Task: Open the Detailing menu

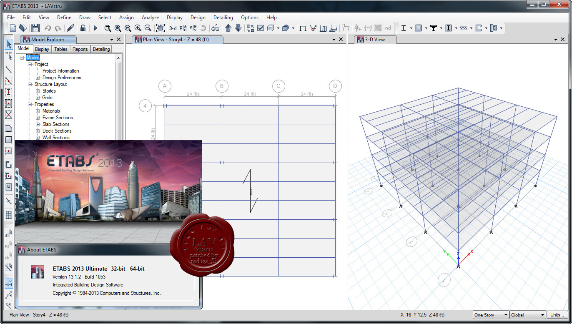Action: coord(223,18)
